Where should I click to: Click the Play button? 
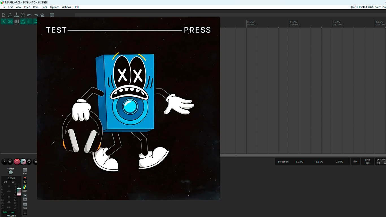(23, 162)
